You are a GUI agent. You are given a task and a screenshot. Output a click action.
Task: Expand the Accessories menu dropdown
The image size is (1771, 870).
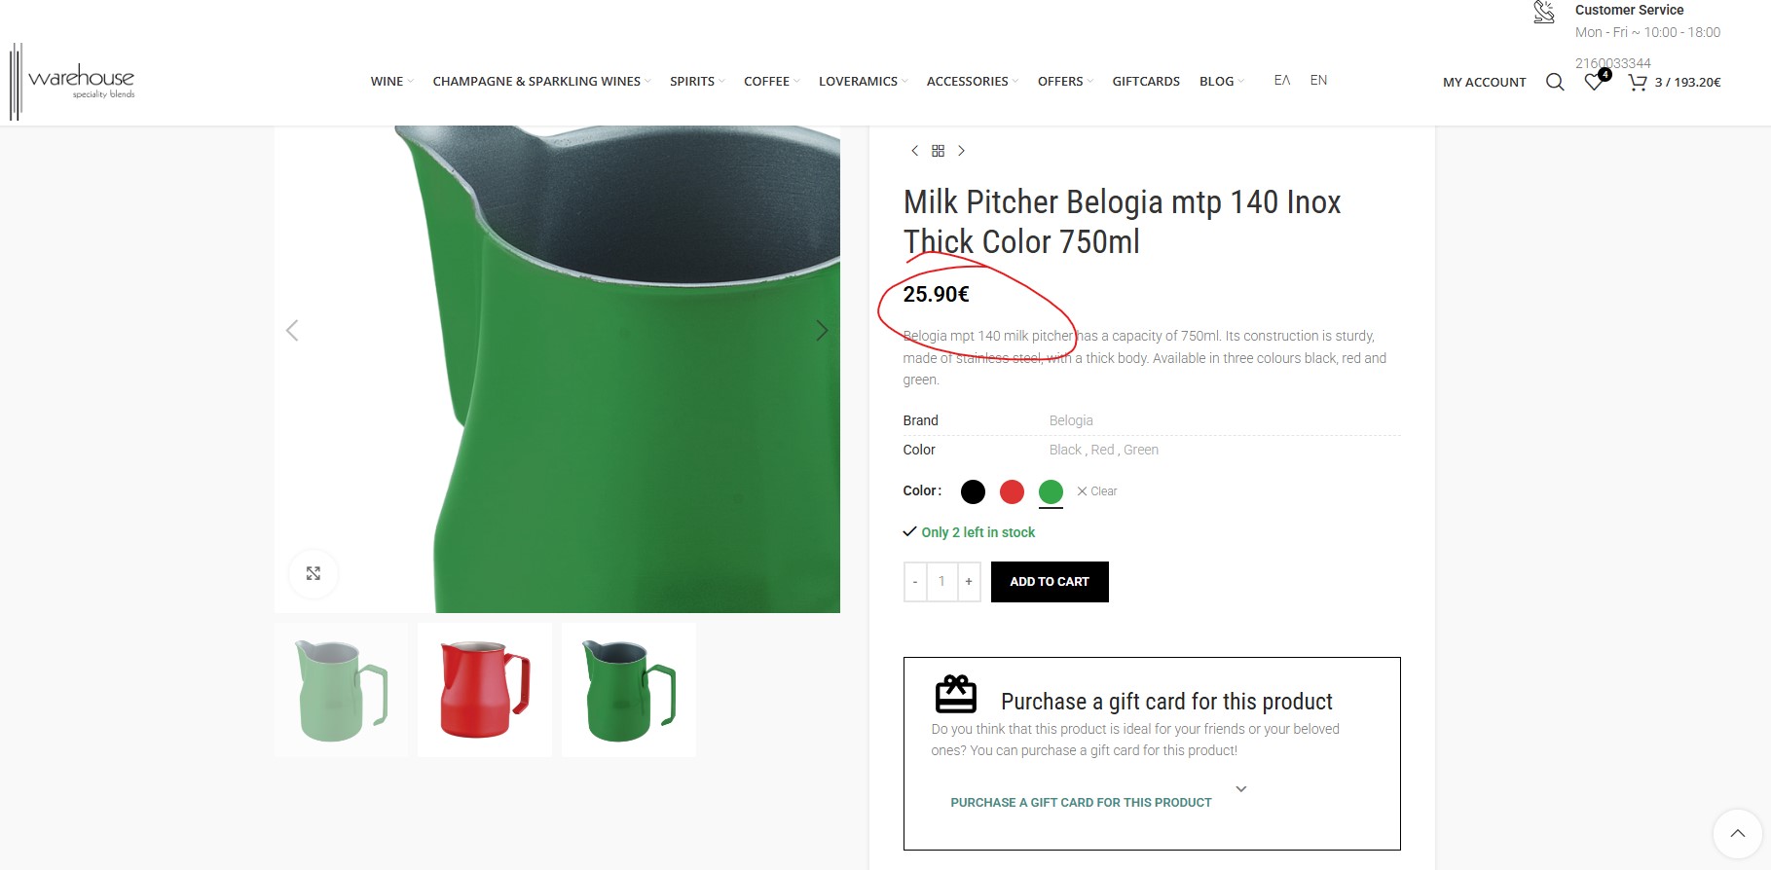tap(972, 82)
